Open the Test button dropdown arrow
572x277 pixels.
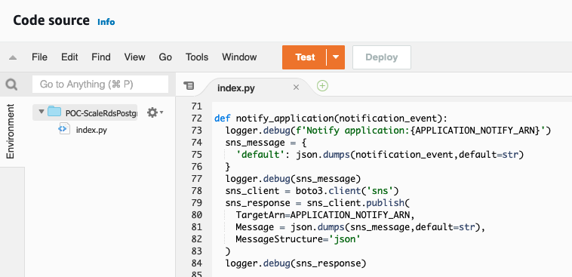(x=336, y=57)
